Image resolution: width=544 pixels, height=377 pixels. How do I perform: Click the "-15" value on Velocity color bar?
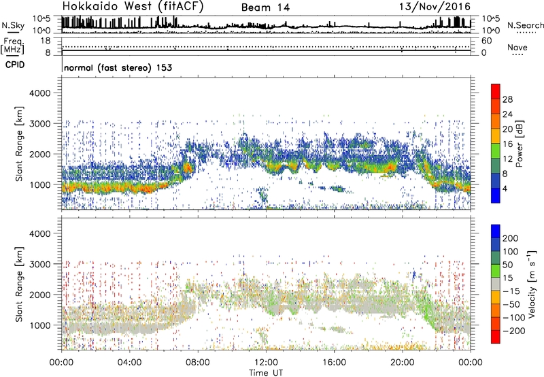pos(511,291)
